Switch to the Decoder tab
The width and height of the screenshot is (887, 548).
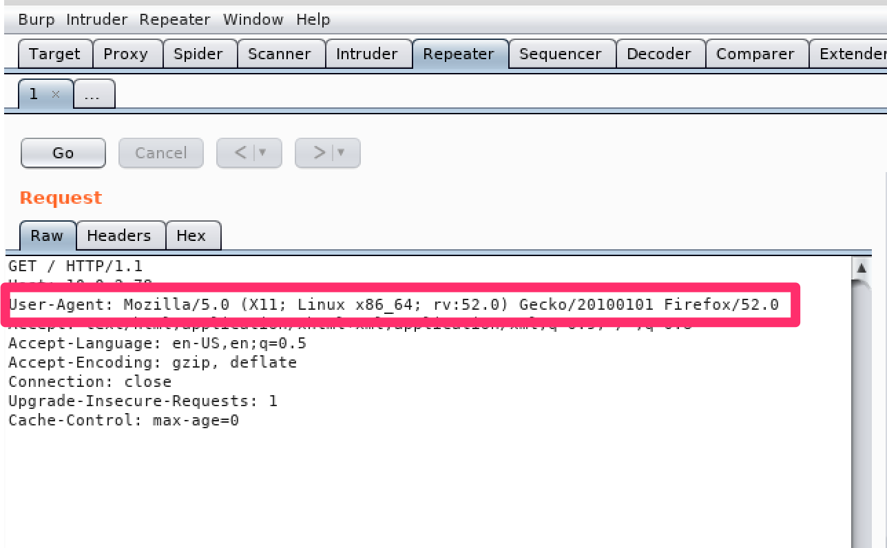point(659,54)
